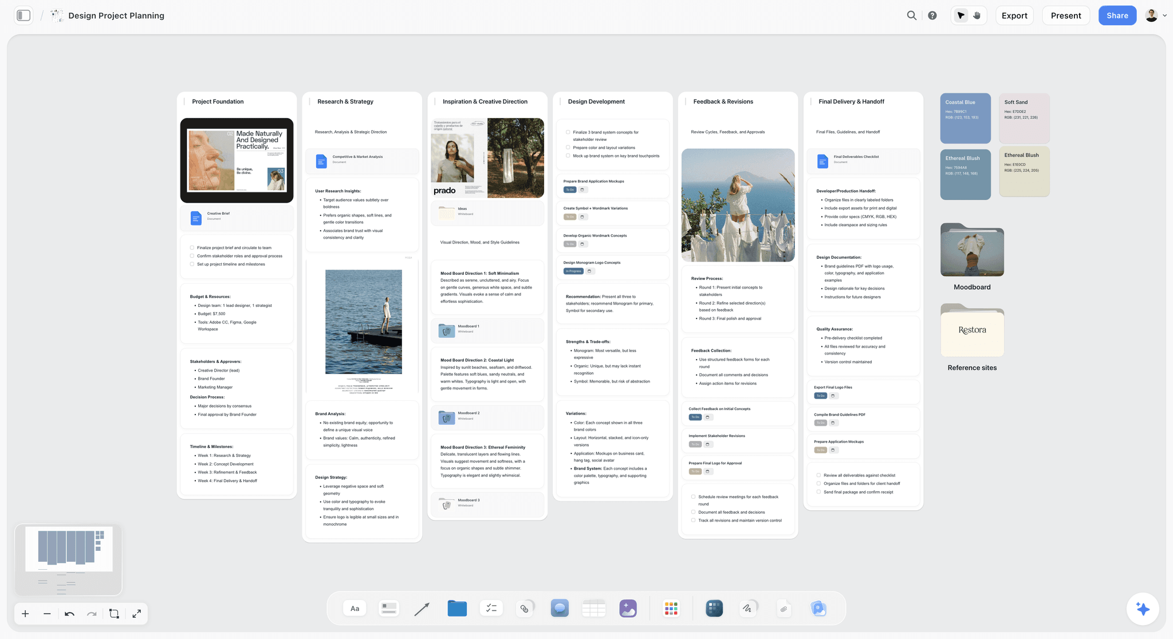This screenshot has width=1173, height=639.
Task: Insert a checklist from toolbar
Action: (x=491, y=608)
